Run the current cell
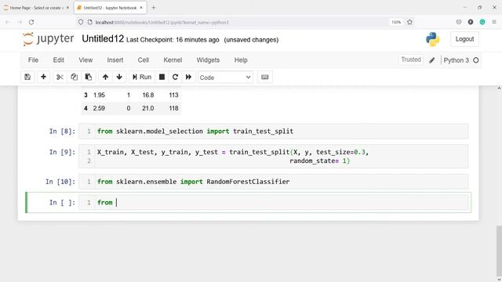Screen dimensions: 502x282 tap(142, 77)
